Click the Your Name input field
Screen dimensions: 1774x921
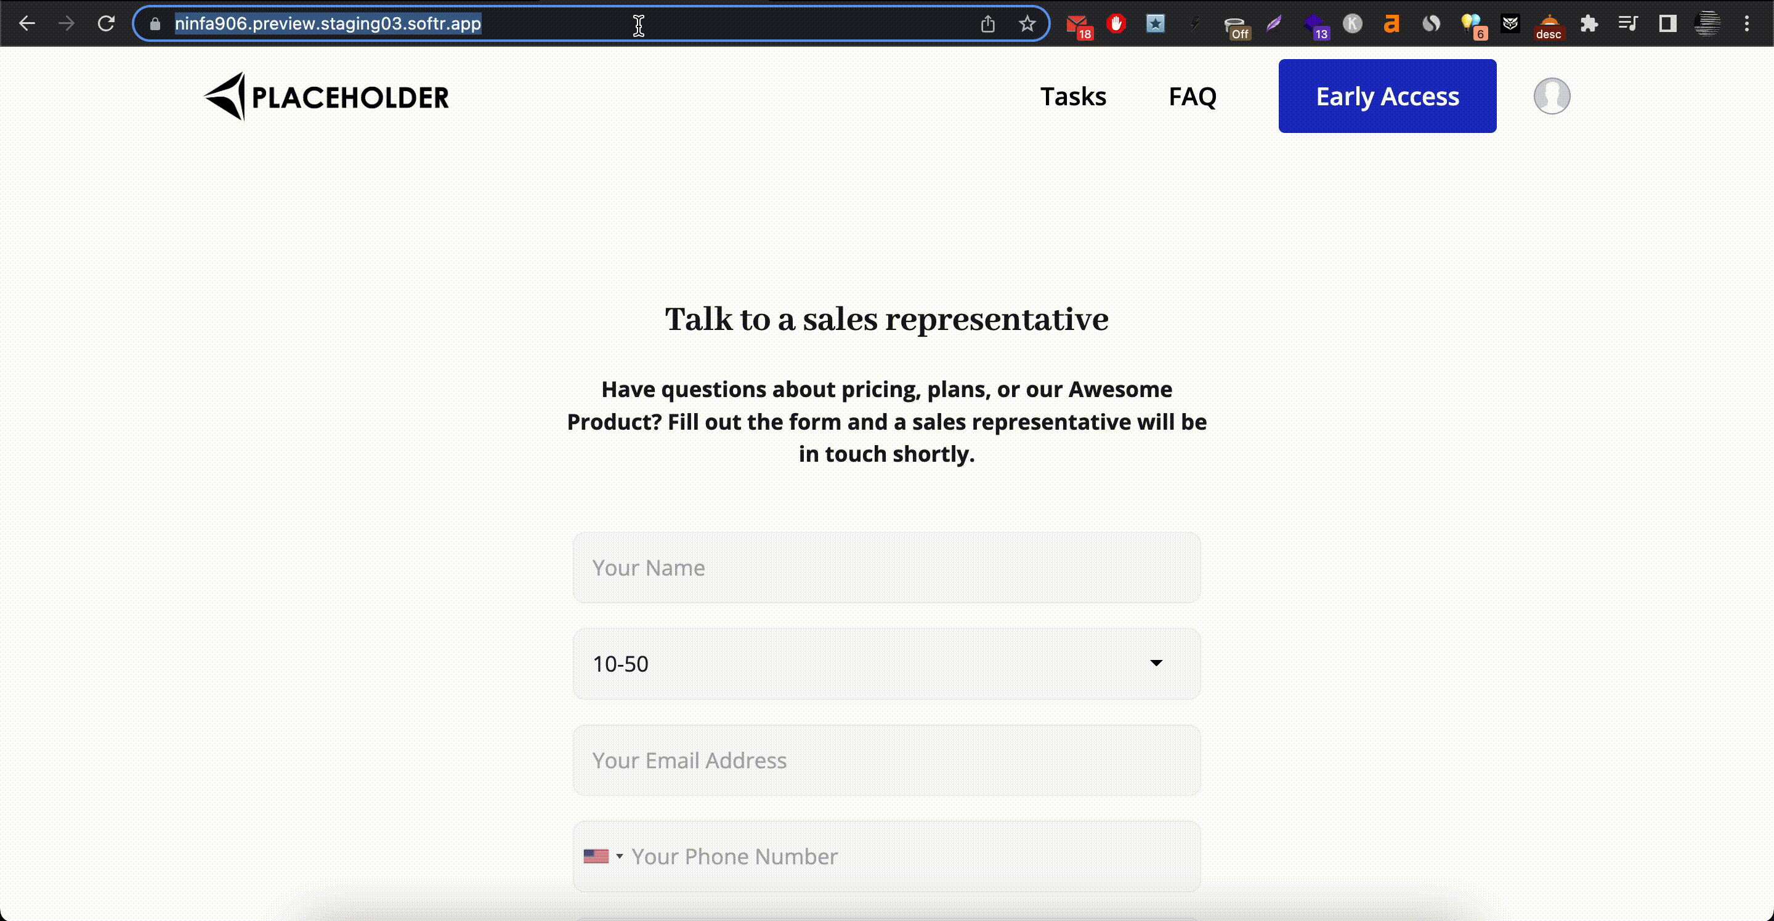coord(886,567)
